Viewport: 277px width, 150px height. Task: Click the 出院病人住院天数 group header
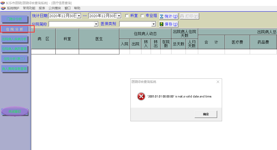click(185, 34)
